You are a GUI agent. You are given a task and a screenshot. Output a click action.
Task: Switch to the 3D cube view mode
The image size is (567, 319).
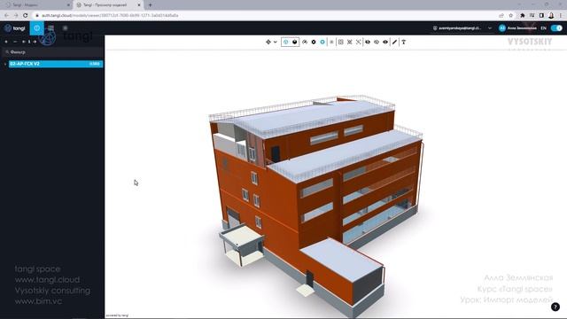pyautogui.click(x=295, y=42)
